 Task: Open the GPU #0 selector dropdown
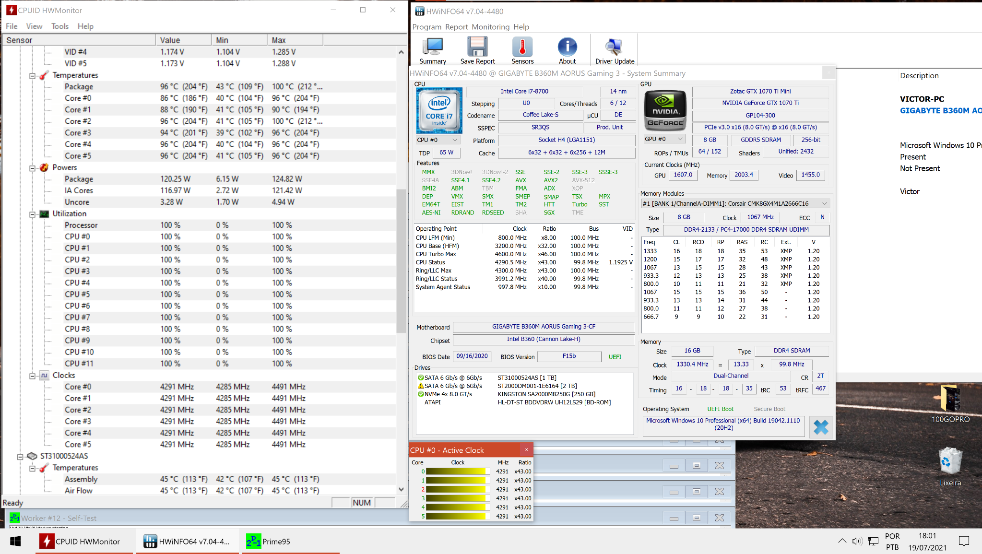[x=664, y=139]
